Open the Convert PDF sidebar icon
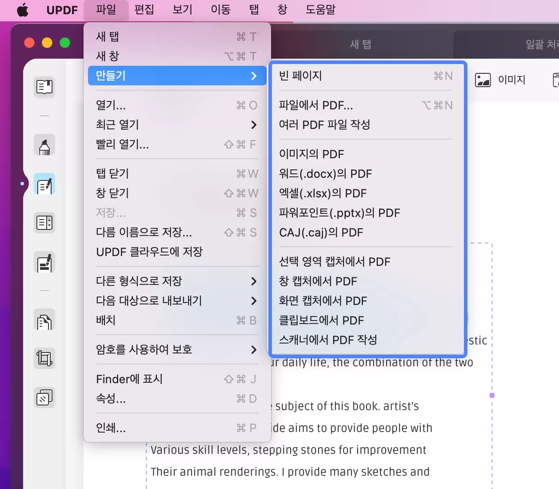The height and width of the screenshot is (489, 559). [x=44, y=320]
